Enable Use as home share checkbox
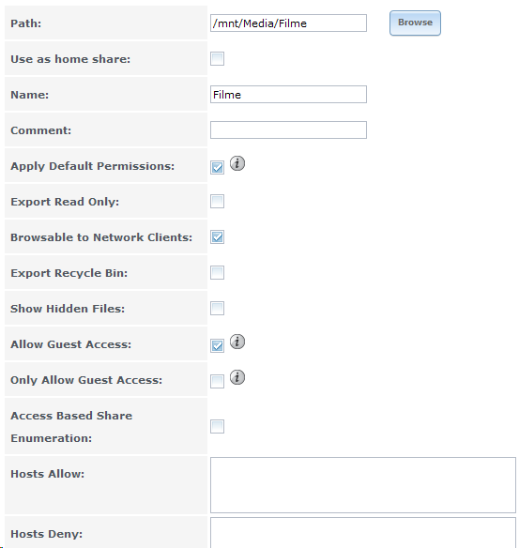This screenshot has height=548, width=519. (217, 59)
